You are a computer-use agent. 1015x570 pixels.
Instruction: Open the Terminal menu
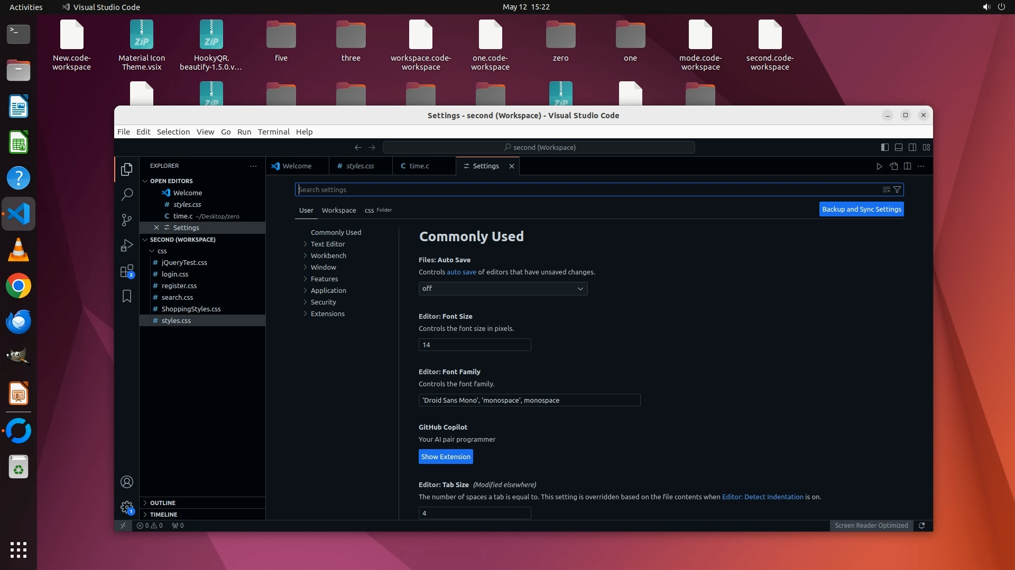point(273,132)
